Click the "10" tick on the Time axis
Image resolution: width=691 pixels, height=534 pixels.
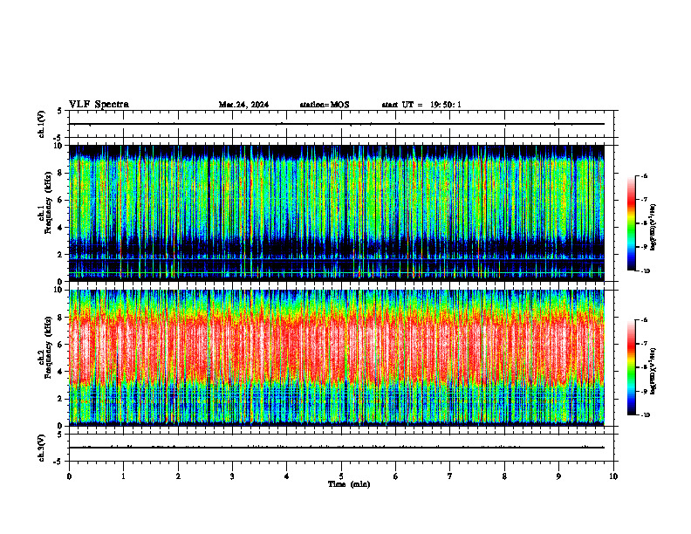click(x=613, y=476)
